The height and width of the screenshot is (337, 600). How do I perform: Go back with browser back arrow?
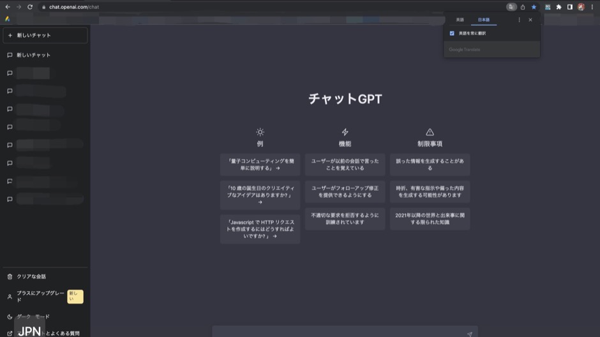click(8, 7)
